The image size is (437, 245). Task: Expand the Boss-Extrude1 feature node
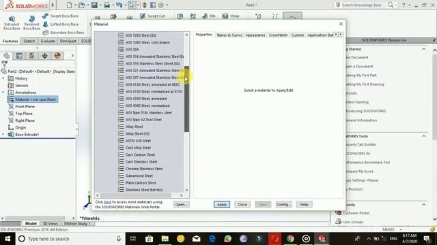pyautogui.click(x=3, y=135)
